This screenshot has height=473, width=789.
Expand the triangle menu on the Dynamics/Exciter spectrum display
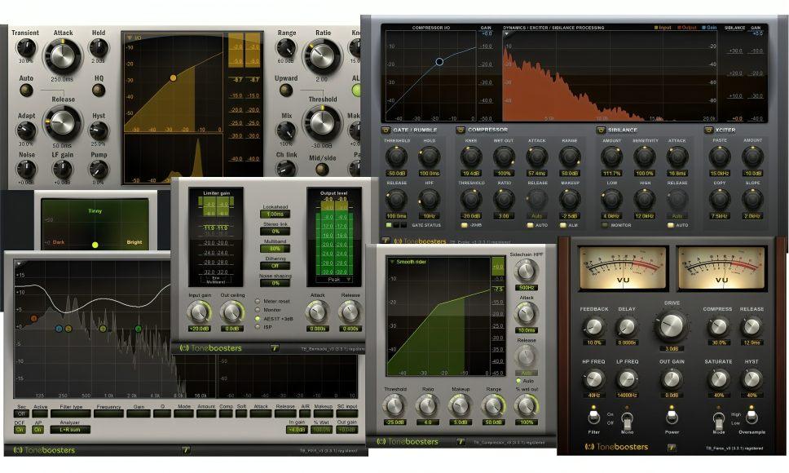(x=507, y=34)
